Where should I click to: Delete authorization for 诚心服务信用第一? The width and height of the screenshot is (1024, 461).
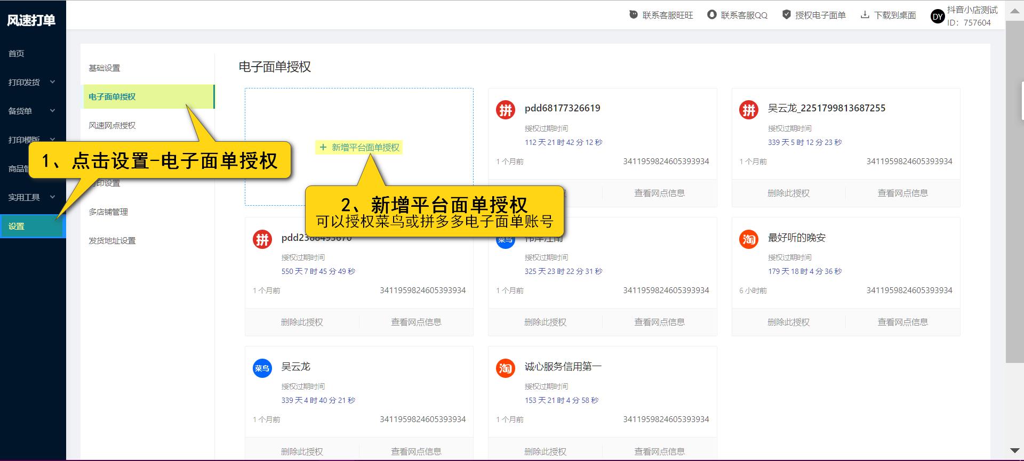(545, 451)
